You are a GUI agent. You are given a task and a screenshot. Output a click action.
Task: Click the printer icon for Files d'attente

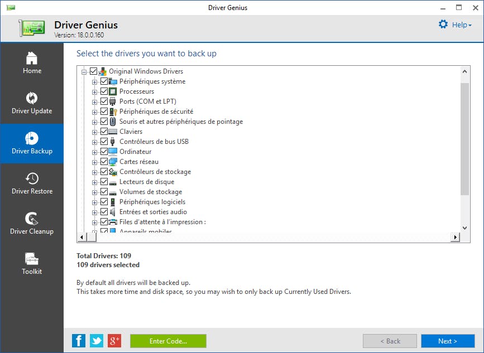pyautogui.click(x=113, y=222)
